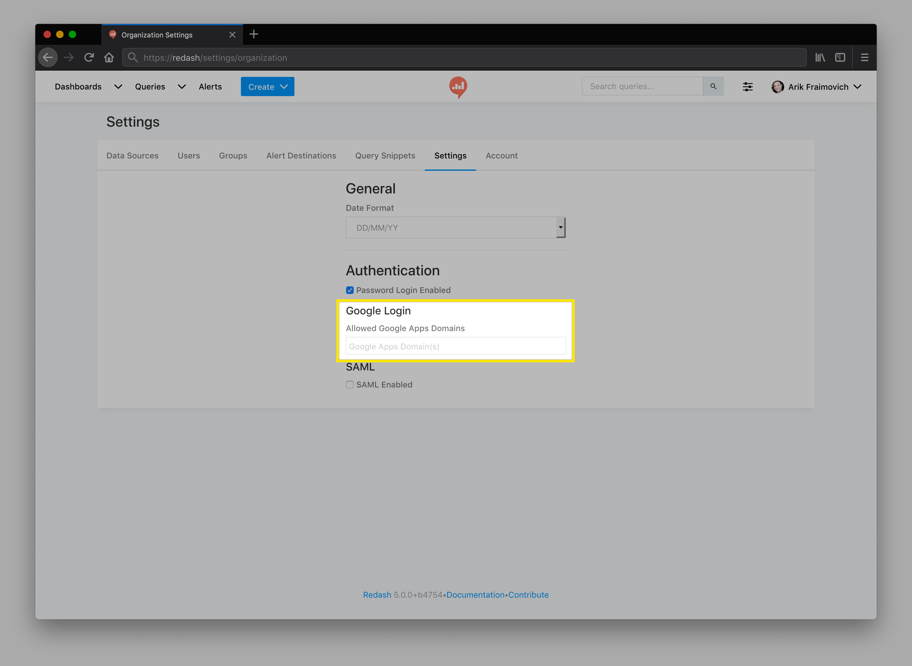Image resolution: width=912 pixels, height=666 pixels.
Task: Open the Alerts navigation link
Action: pyautogui.click(x=210, y=87)
